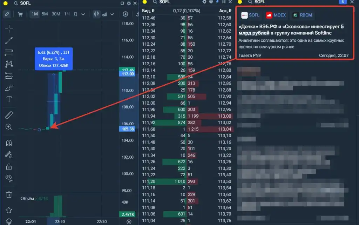Click the order book yellow link-group dot
This screenshot has width=359, height=225.
coord(145,2)
